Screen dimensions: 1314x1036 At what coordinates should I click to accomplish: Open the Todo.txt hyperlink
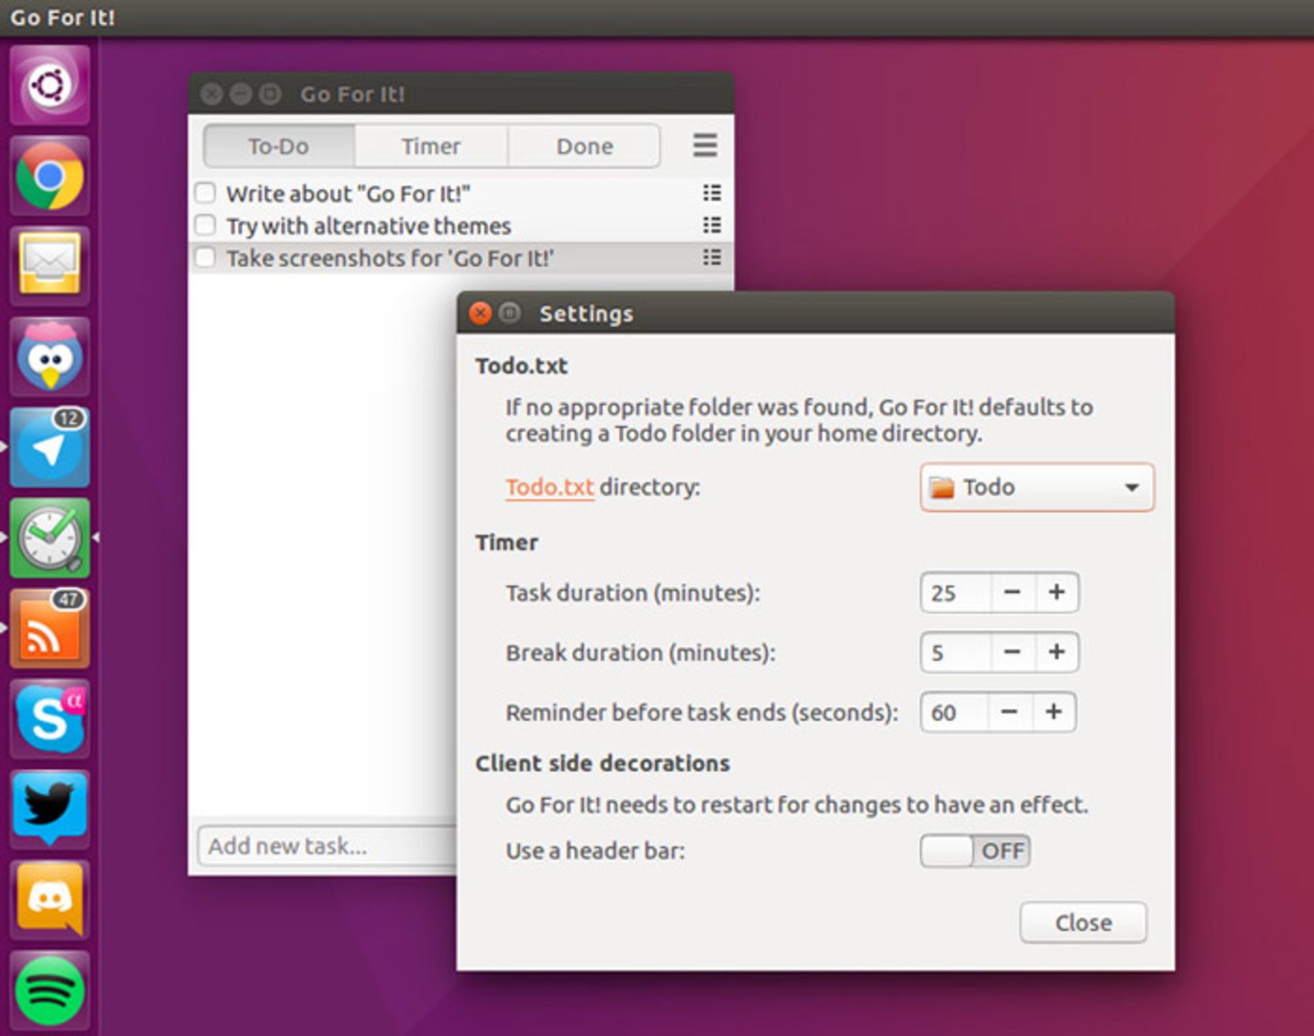pyautogui.click(x=550, y=487)
